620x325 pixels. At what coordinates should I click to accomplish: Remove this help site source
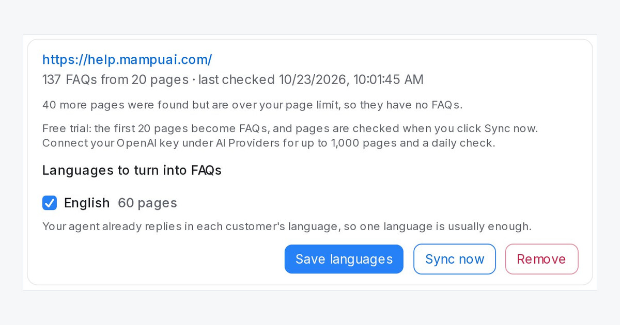point(541,259)
